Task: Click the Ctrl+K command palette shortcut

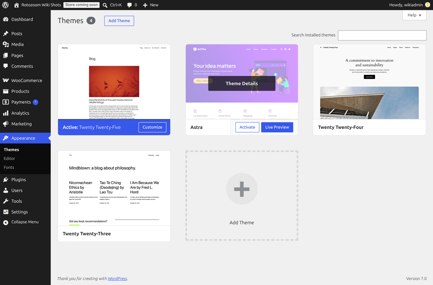Action: click(x=116, y=5)
